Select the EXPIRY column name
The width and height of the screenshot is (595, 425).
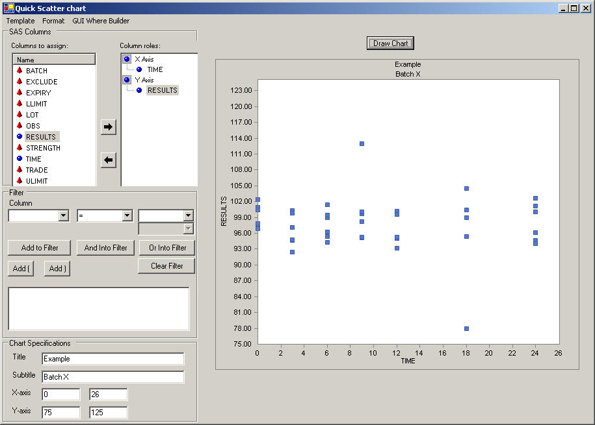pyautogui.click(x=38, y=93)
